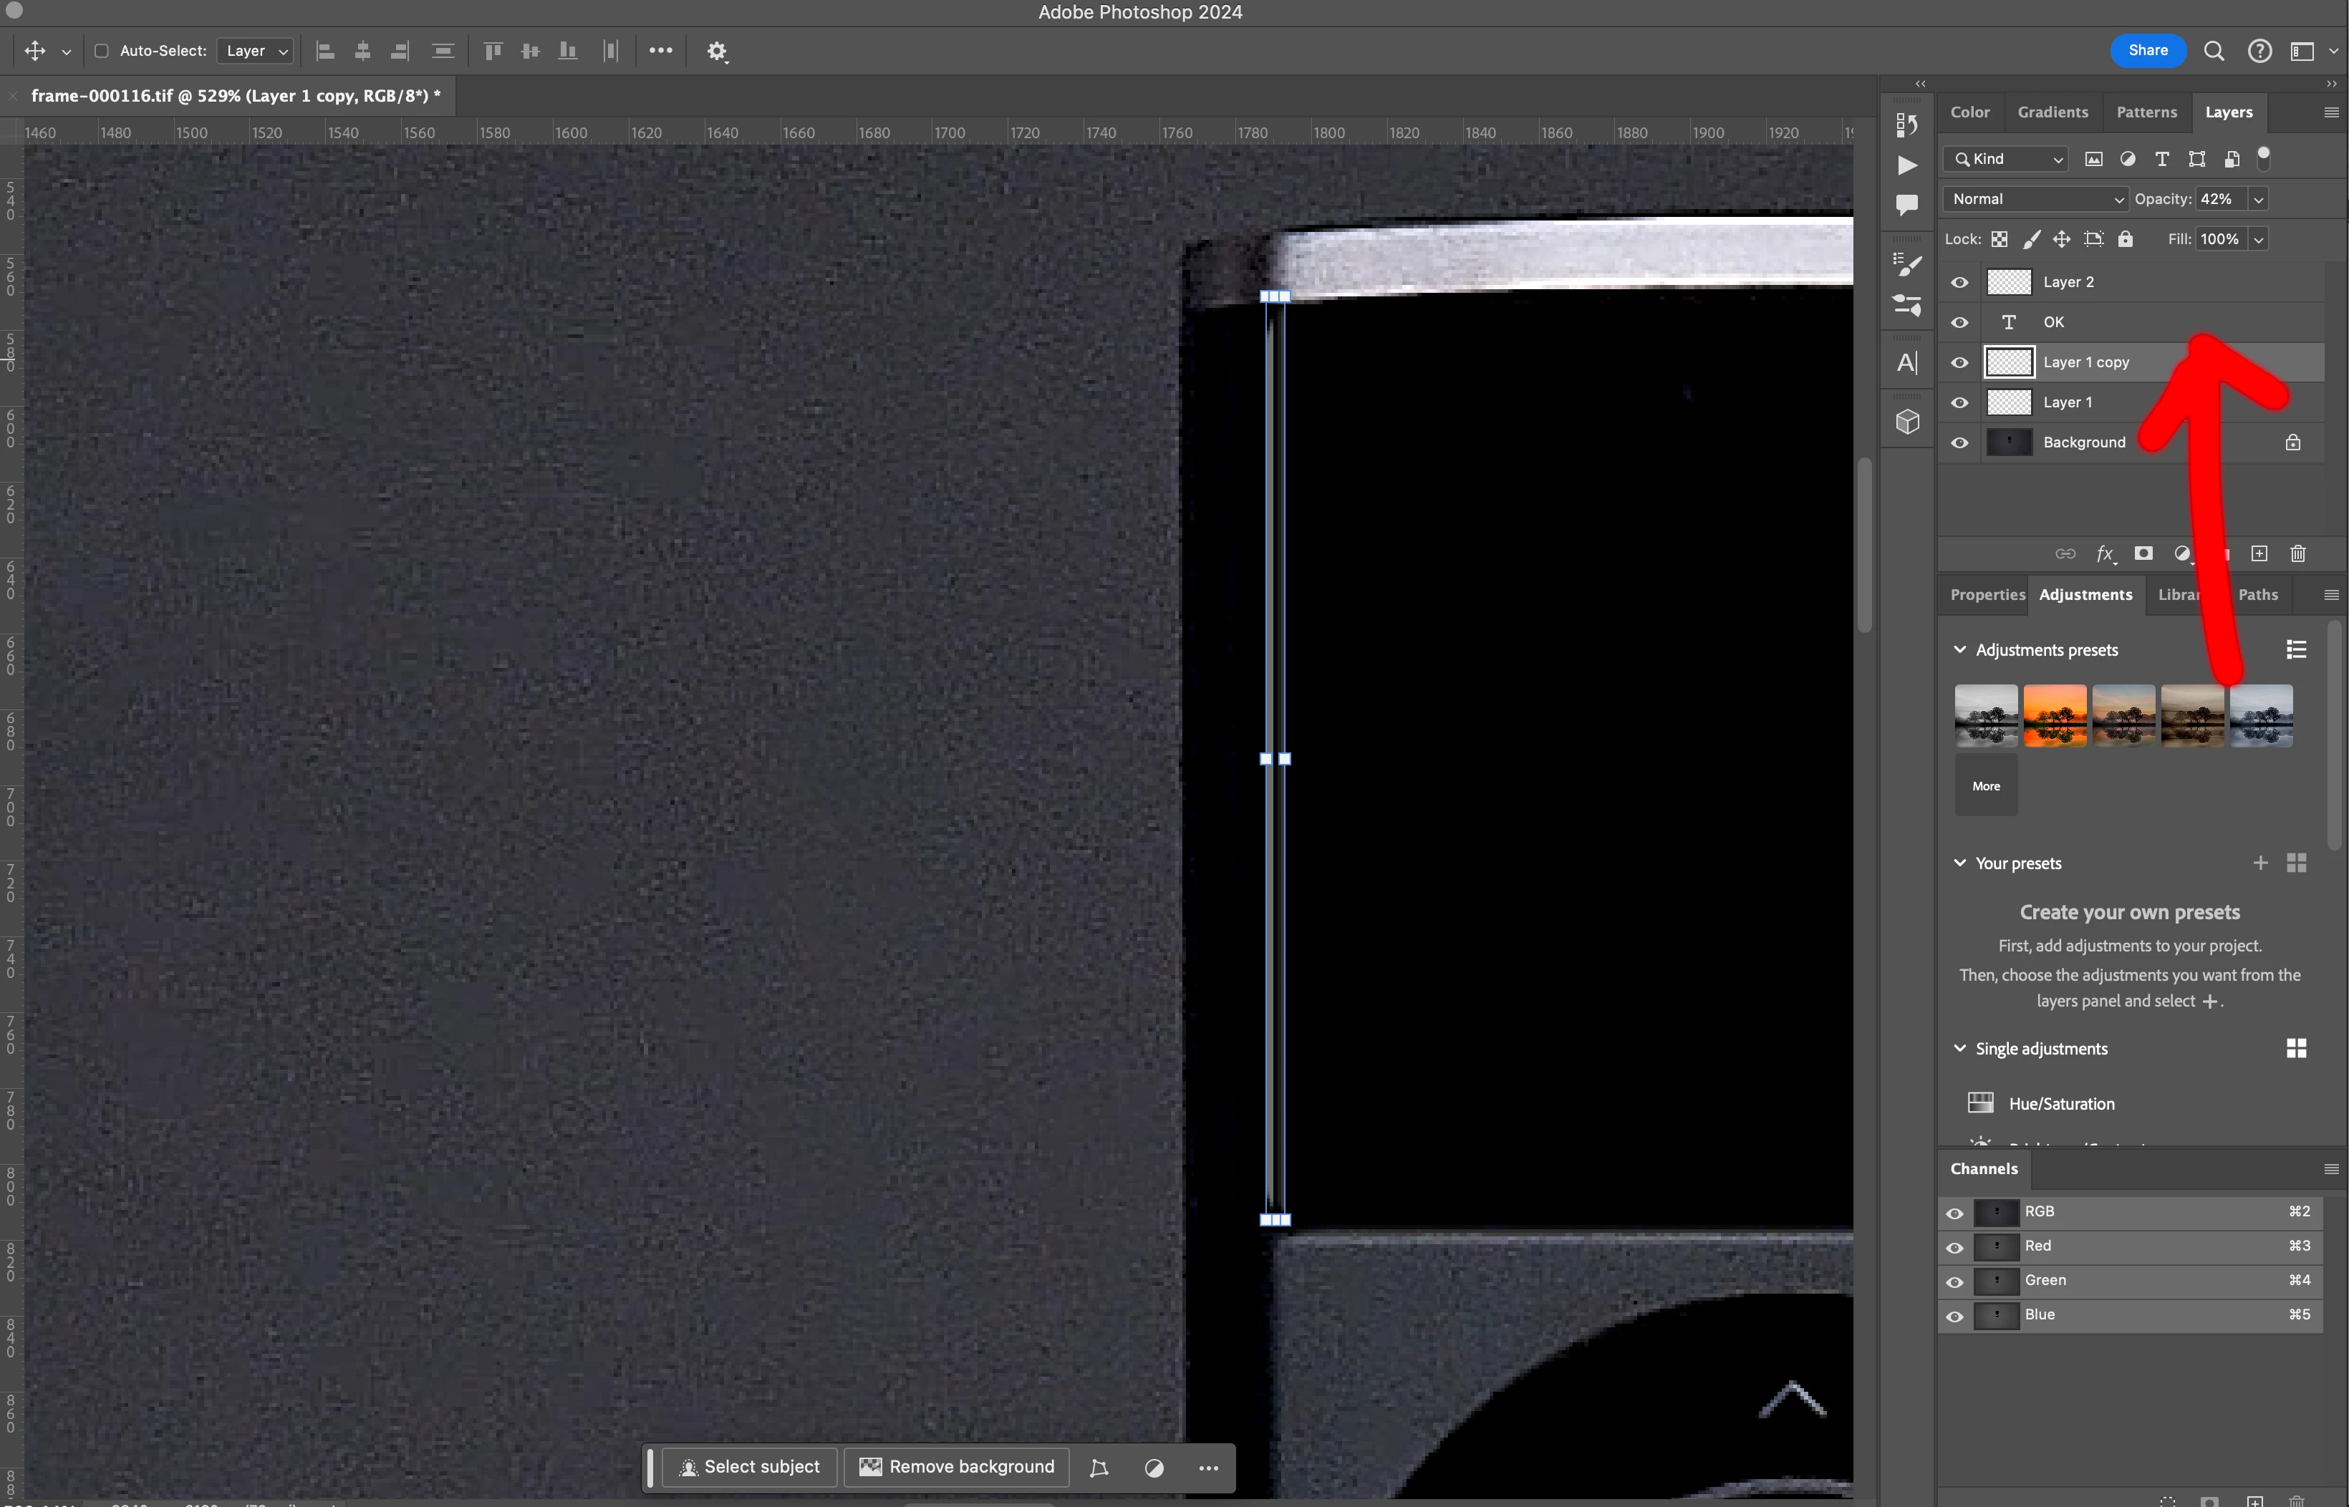The image size is (2349, 1507).
Task: Toggle the Red channel visibility
Action: [1954, 1246]
